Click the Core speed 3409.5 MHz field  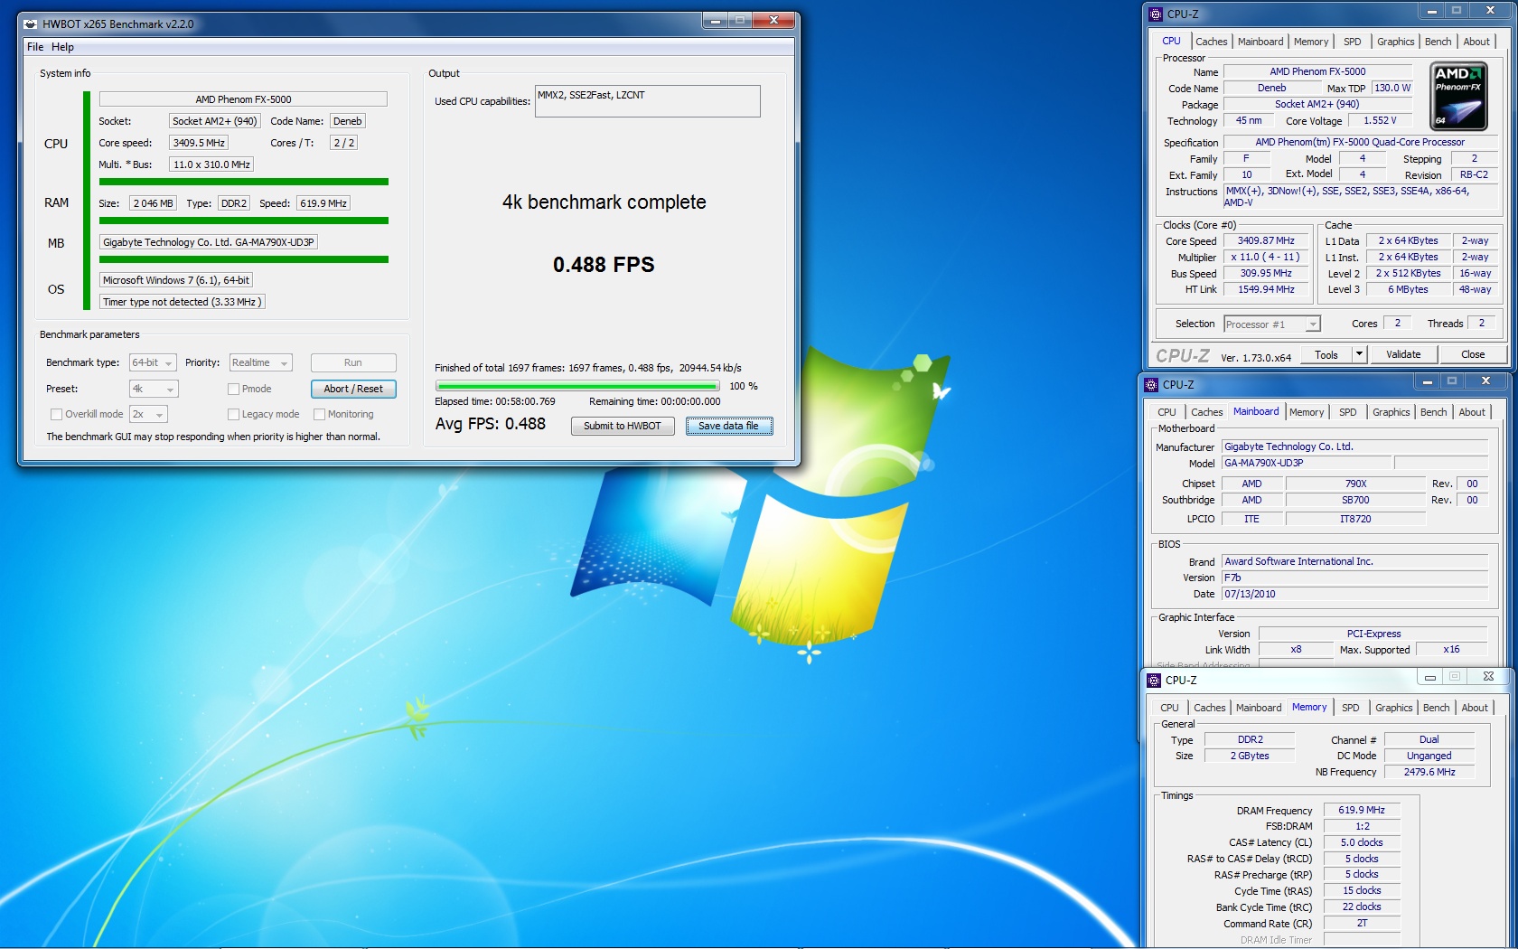(199, 143)
